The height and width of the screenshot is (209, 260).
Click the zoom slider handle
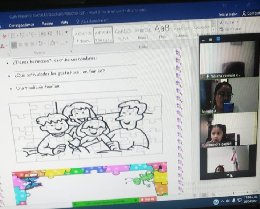pos(233,193)
